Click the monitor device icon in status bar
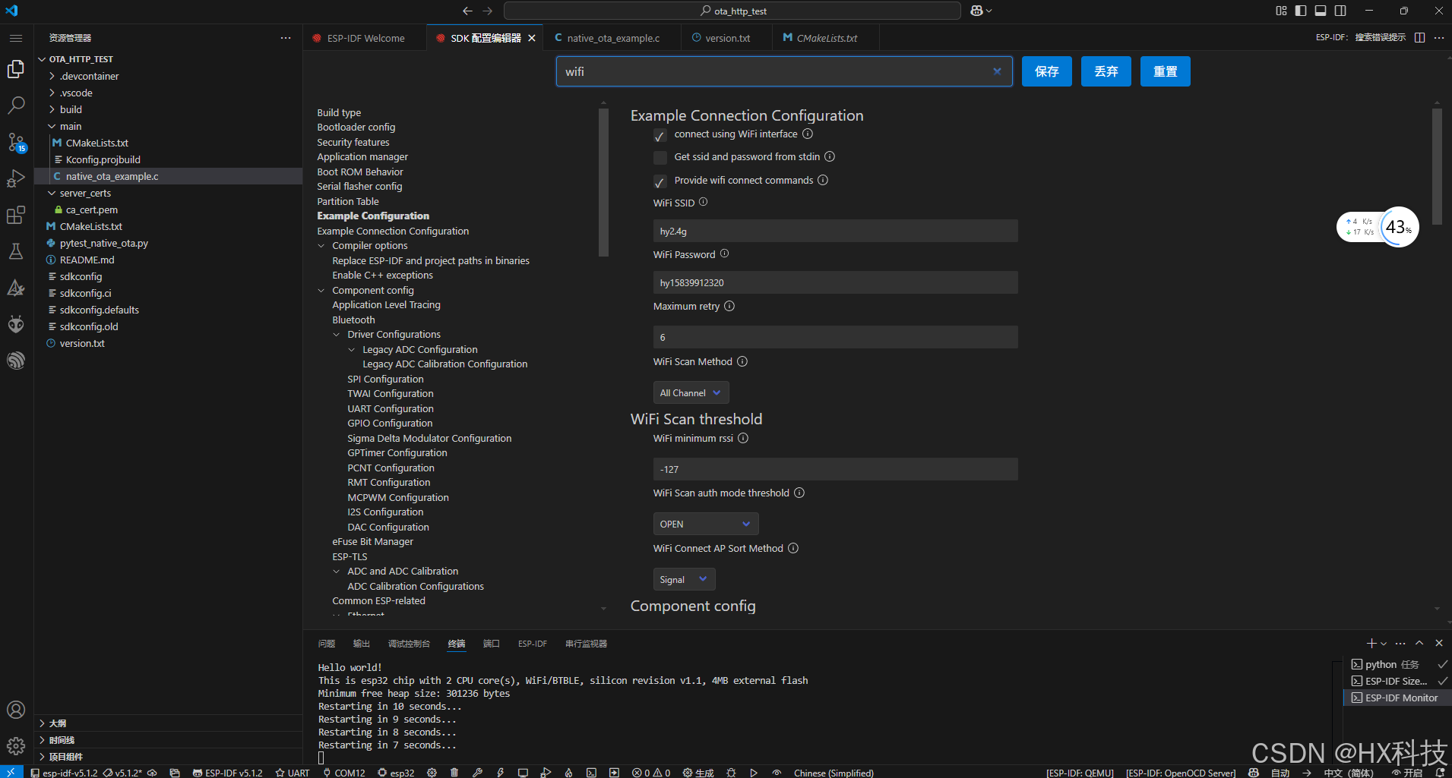1452x778 pixels. (523, 773)
